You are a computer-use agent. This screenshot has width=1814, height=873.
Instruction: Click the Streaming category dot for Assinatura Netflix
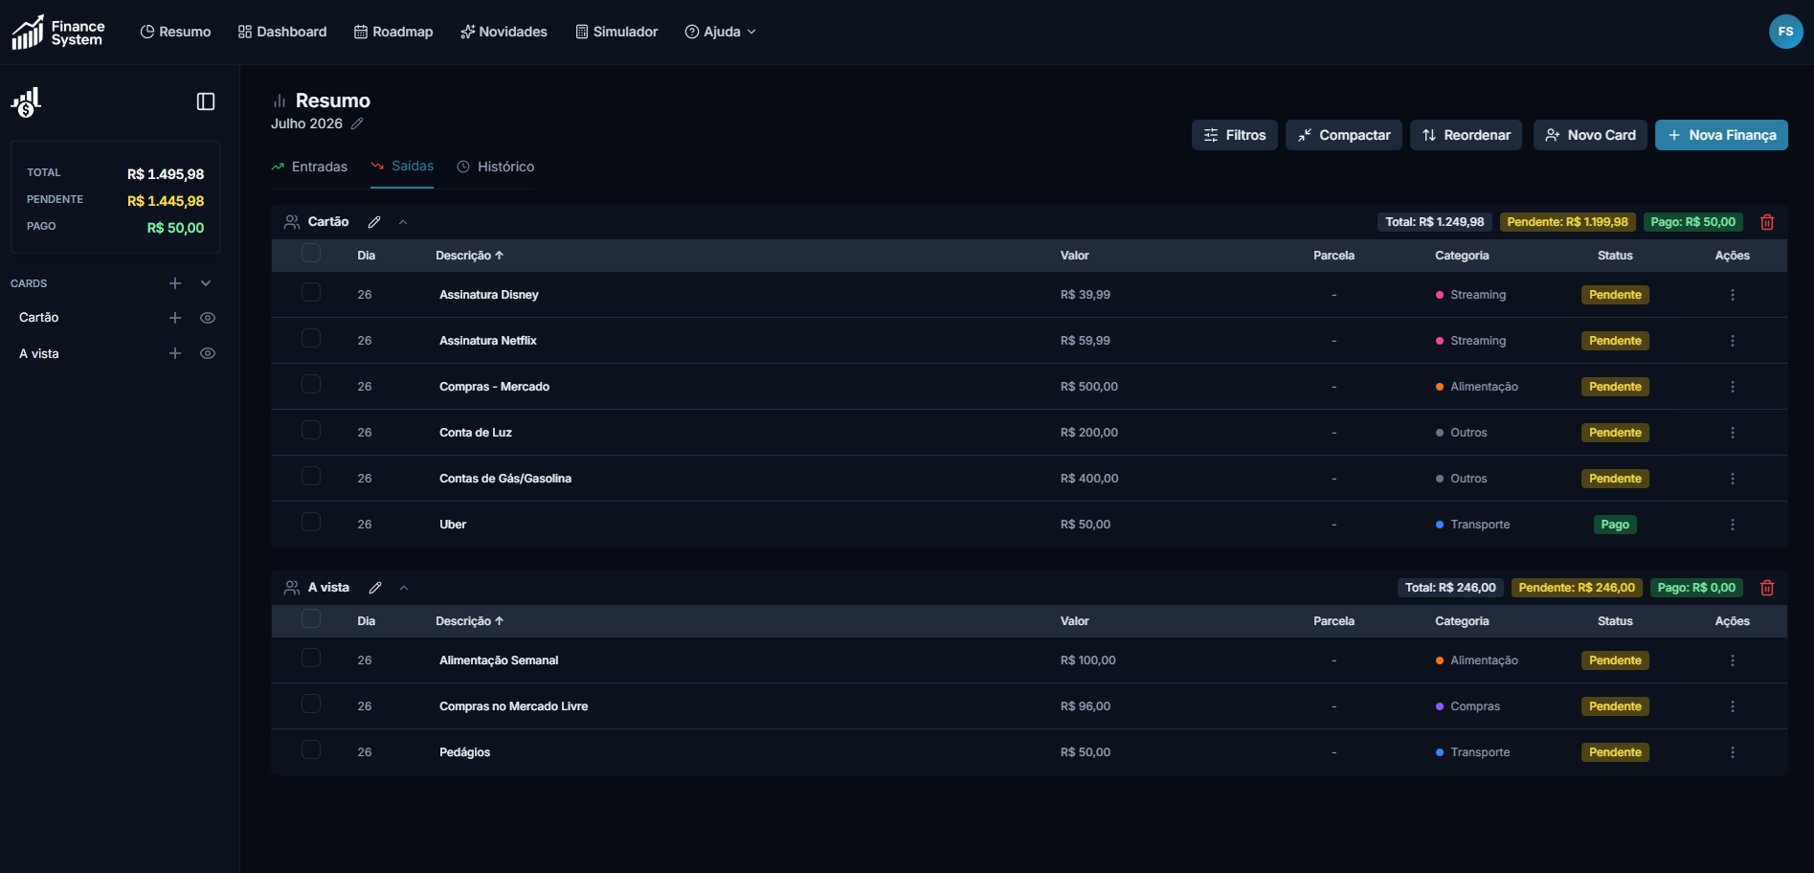point(1440,341)
